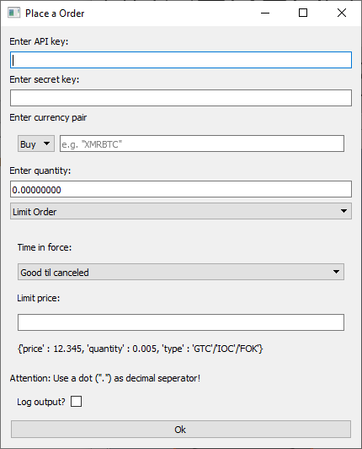Click the Buy dropdown arrow

click(x=46, y=143)
